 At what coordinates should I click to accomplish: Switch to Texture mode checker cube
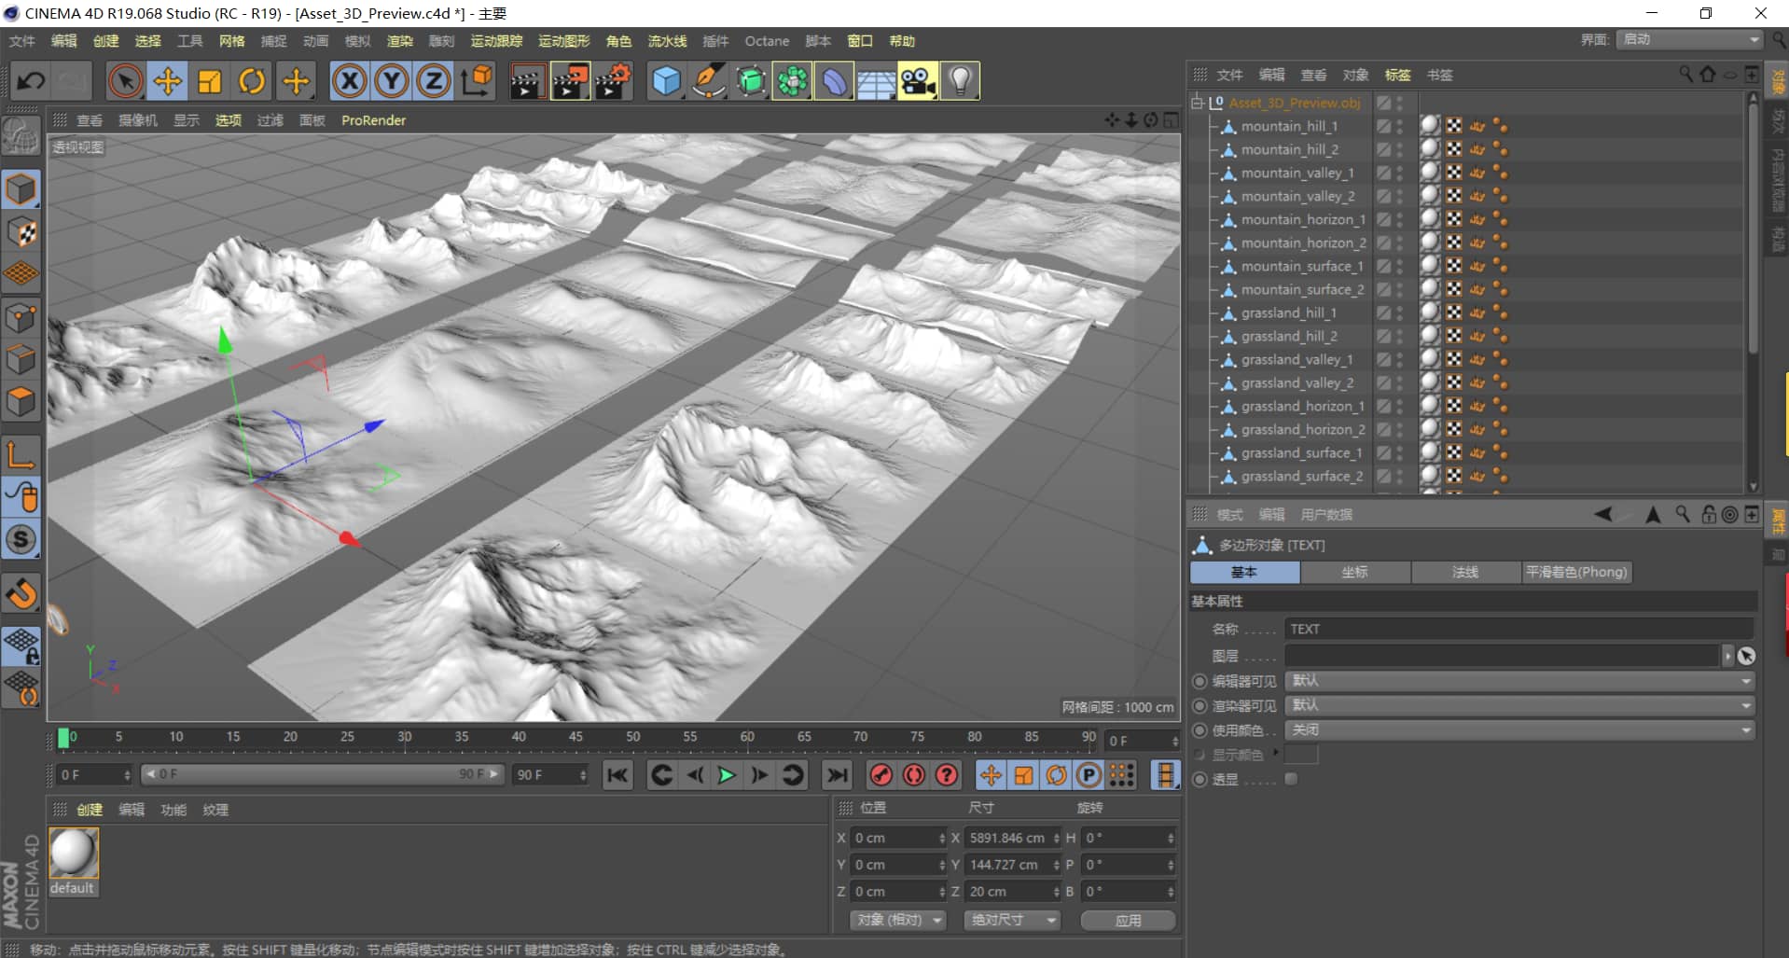tap(21, 232)
